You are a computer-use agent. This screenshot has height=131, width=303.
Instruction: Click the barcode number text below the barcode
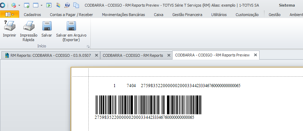(x=144, y=117)
